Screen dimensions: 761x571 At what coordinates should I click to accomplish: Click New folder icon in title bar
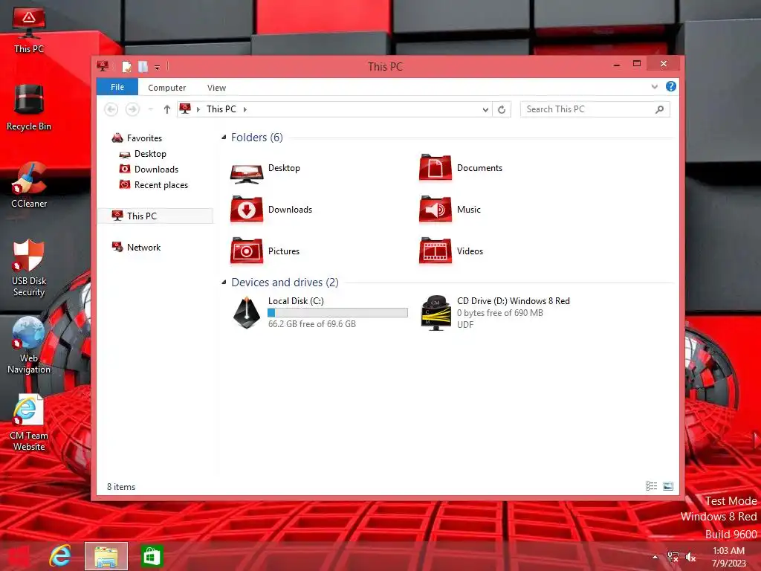143,66
